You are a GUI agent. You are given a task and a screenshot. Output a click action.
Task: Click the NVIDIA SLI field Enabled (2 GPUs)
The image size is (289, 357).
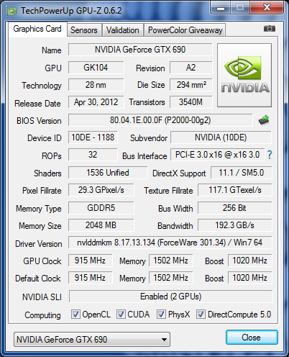pos(170,297)
